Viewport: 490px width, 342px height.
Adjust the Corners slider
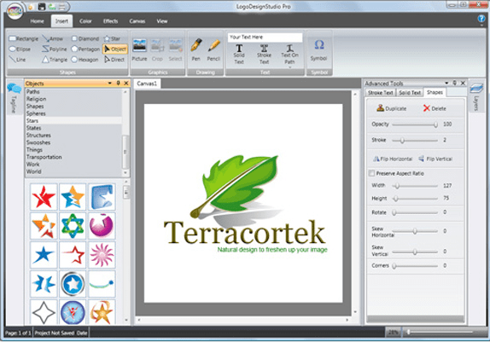(415, 266)
